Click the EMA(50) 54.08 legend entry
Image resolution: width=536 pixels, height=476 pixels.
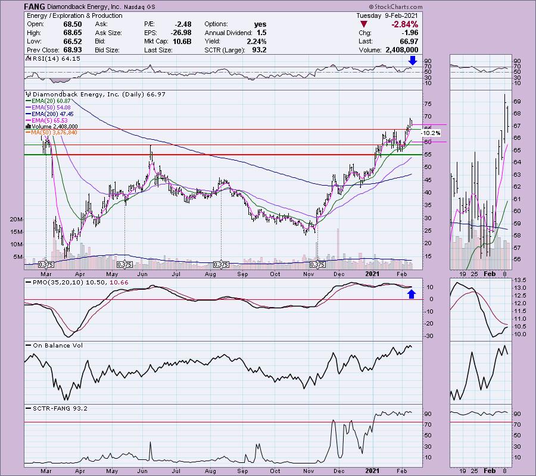(48, 108)
